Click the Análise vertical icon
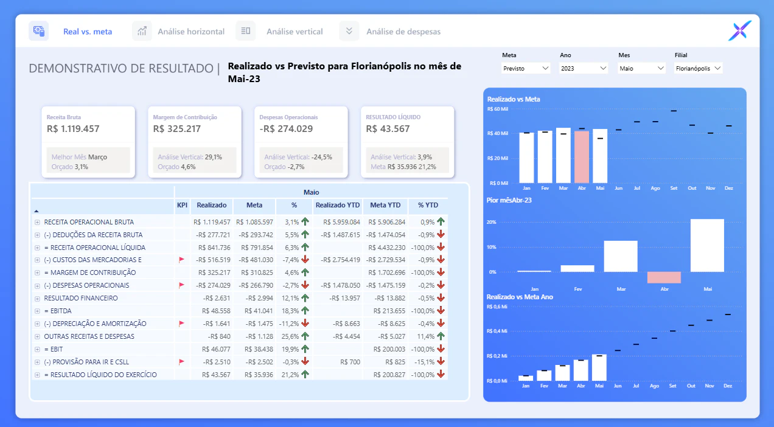Viewport: 774px width, 427px height. point(246,31)
